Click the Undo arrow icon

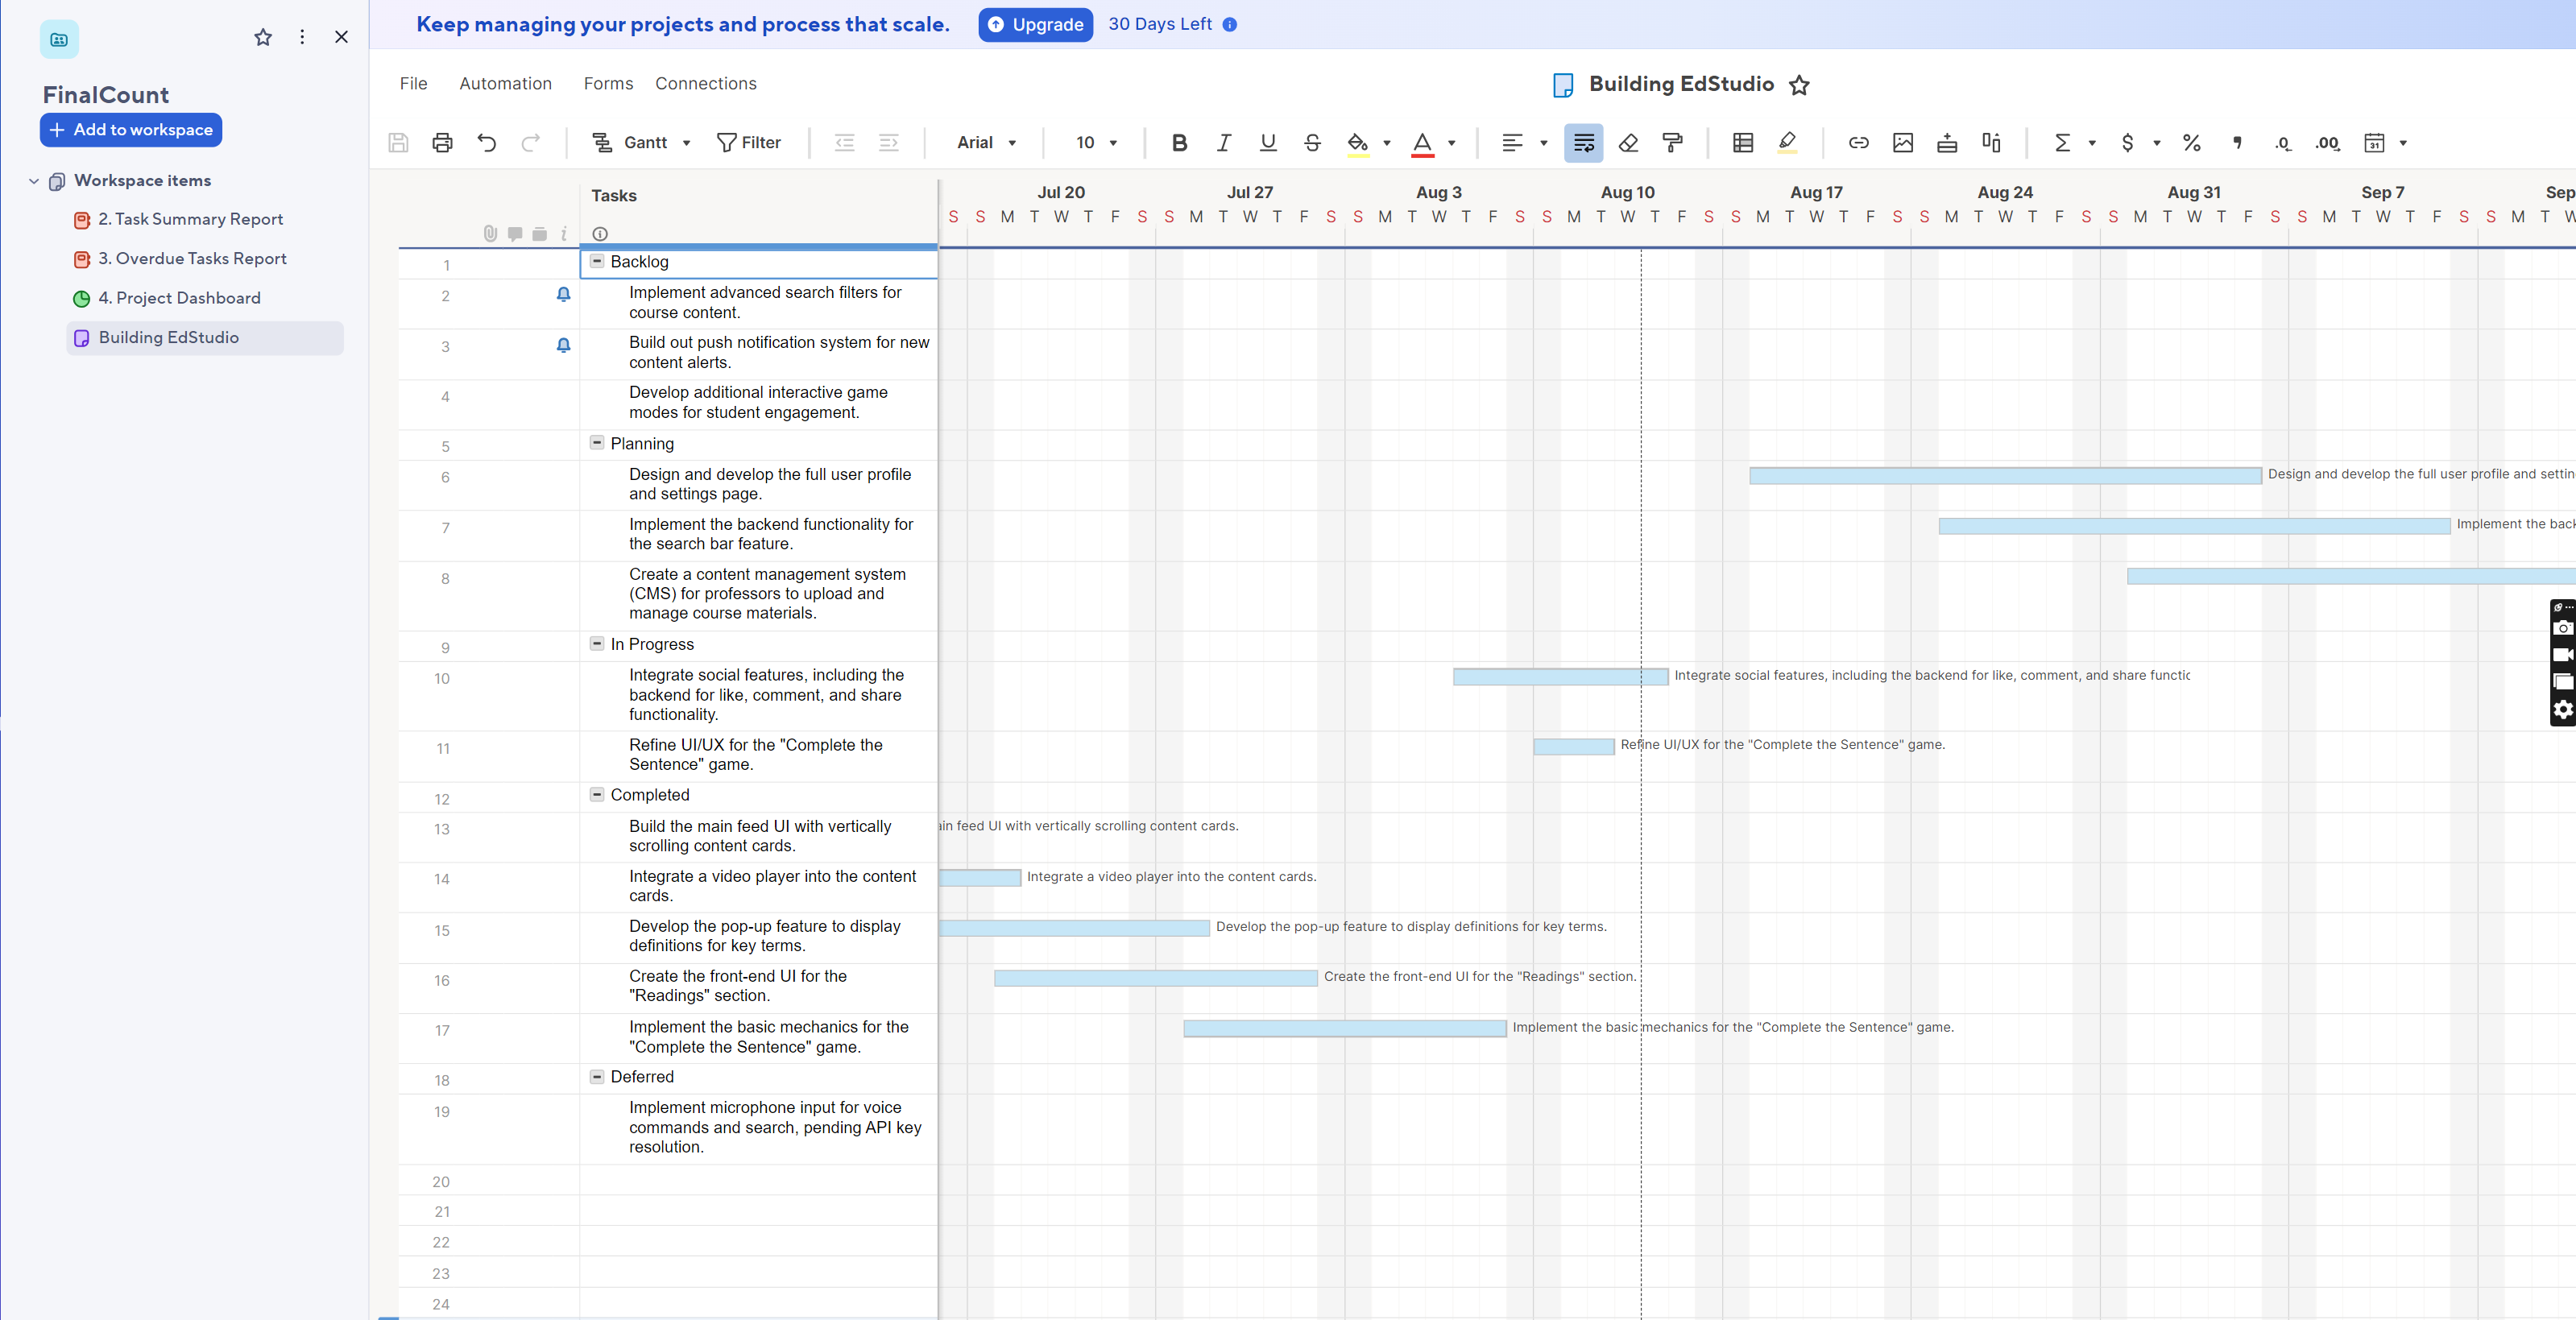pyautogui.click(x=487, y=143)
